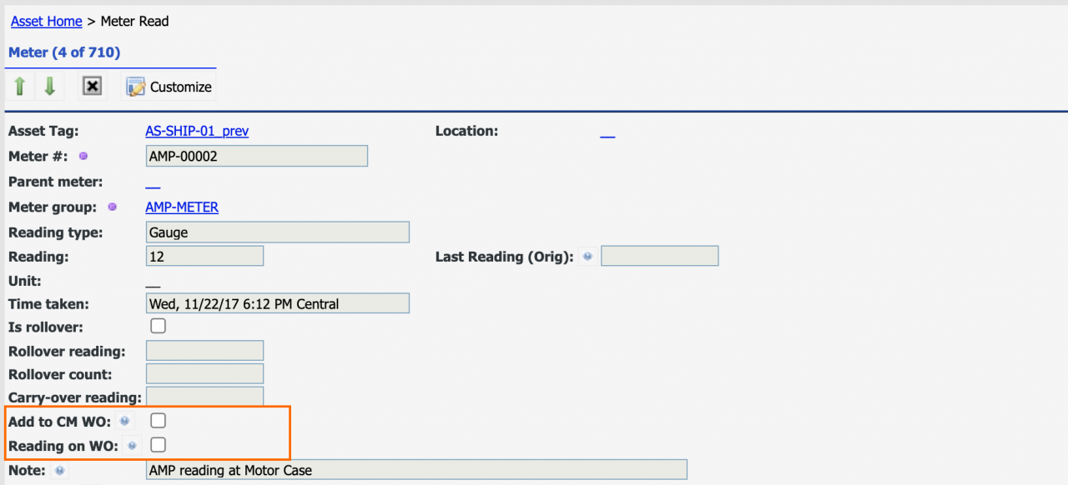Viewport: 1068px width, 485px height.
Task: Open the AMP-METER meter group link
Action: coord(182,207)
